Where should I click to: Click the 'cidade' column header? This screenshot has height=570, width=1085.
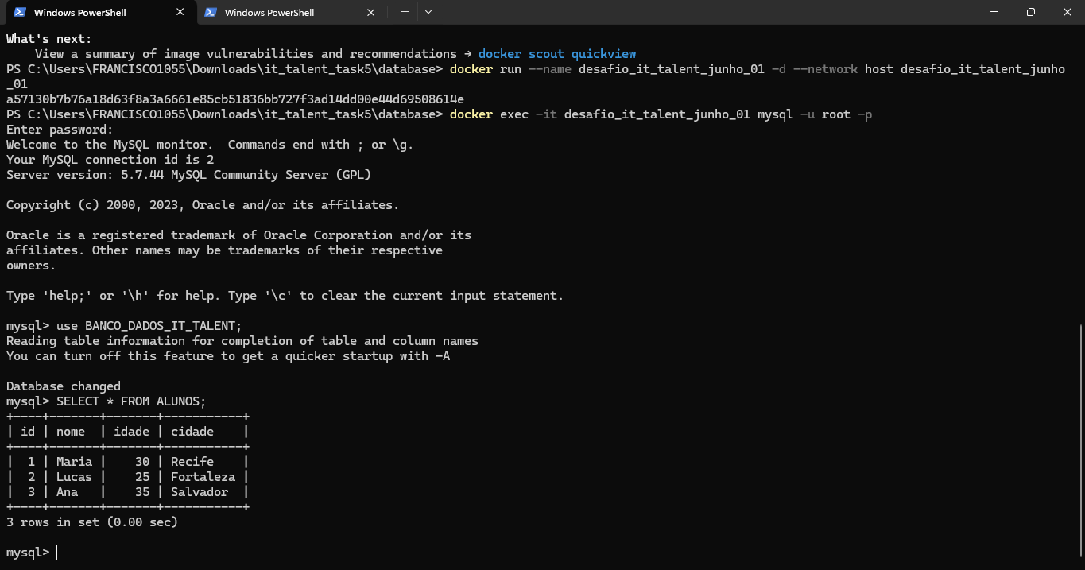[x=192, y=432]
